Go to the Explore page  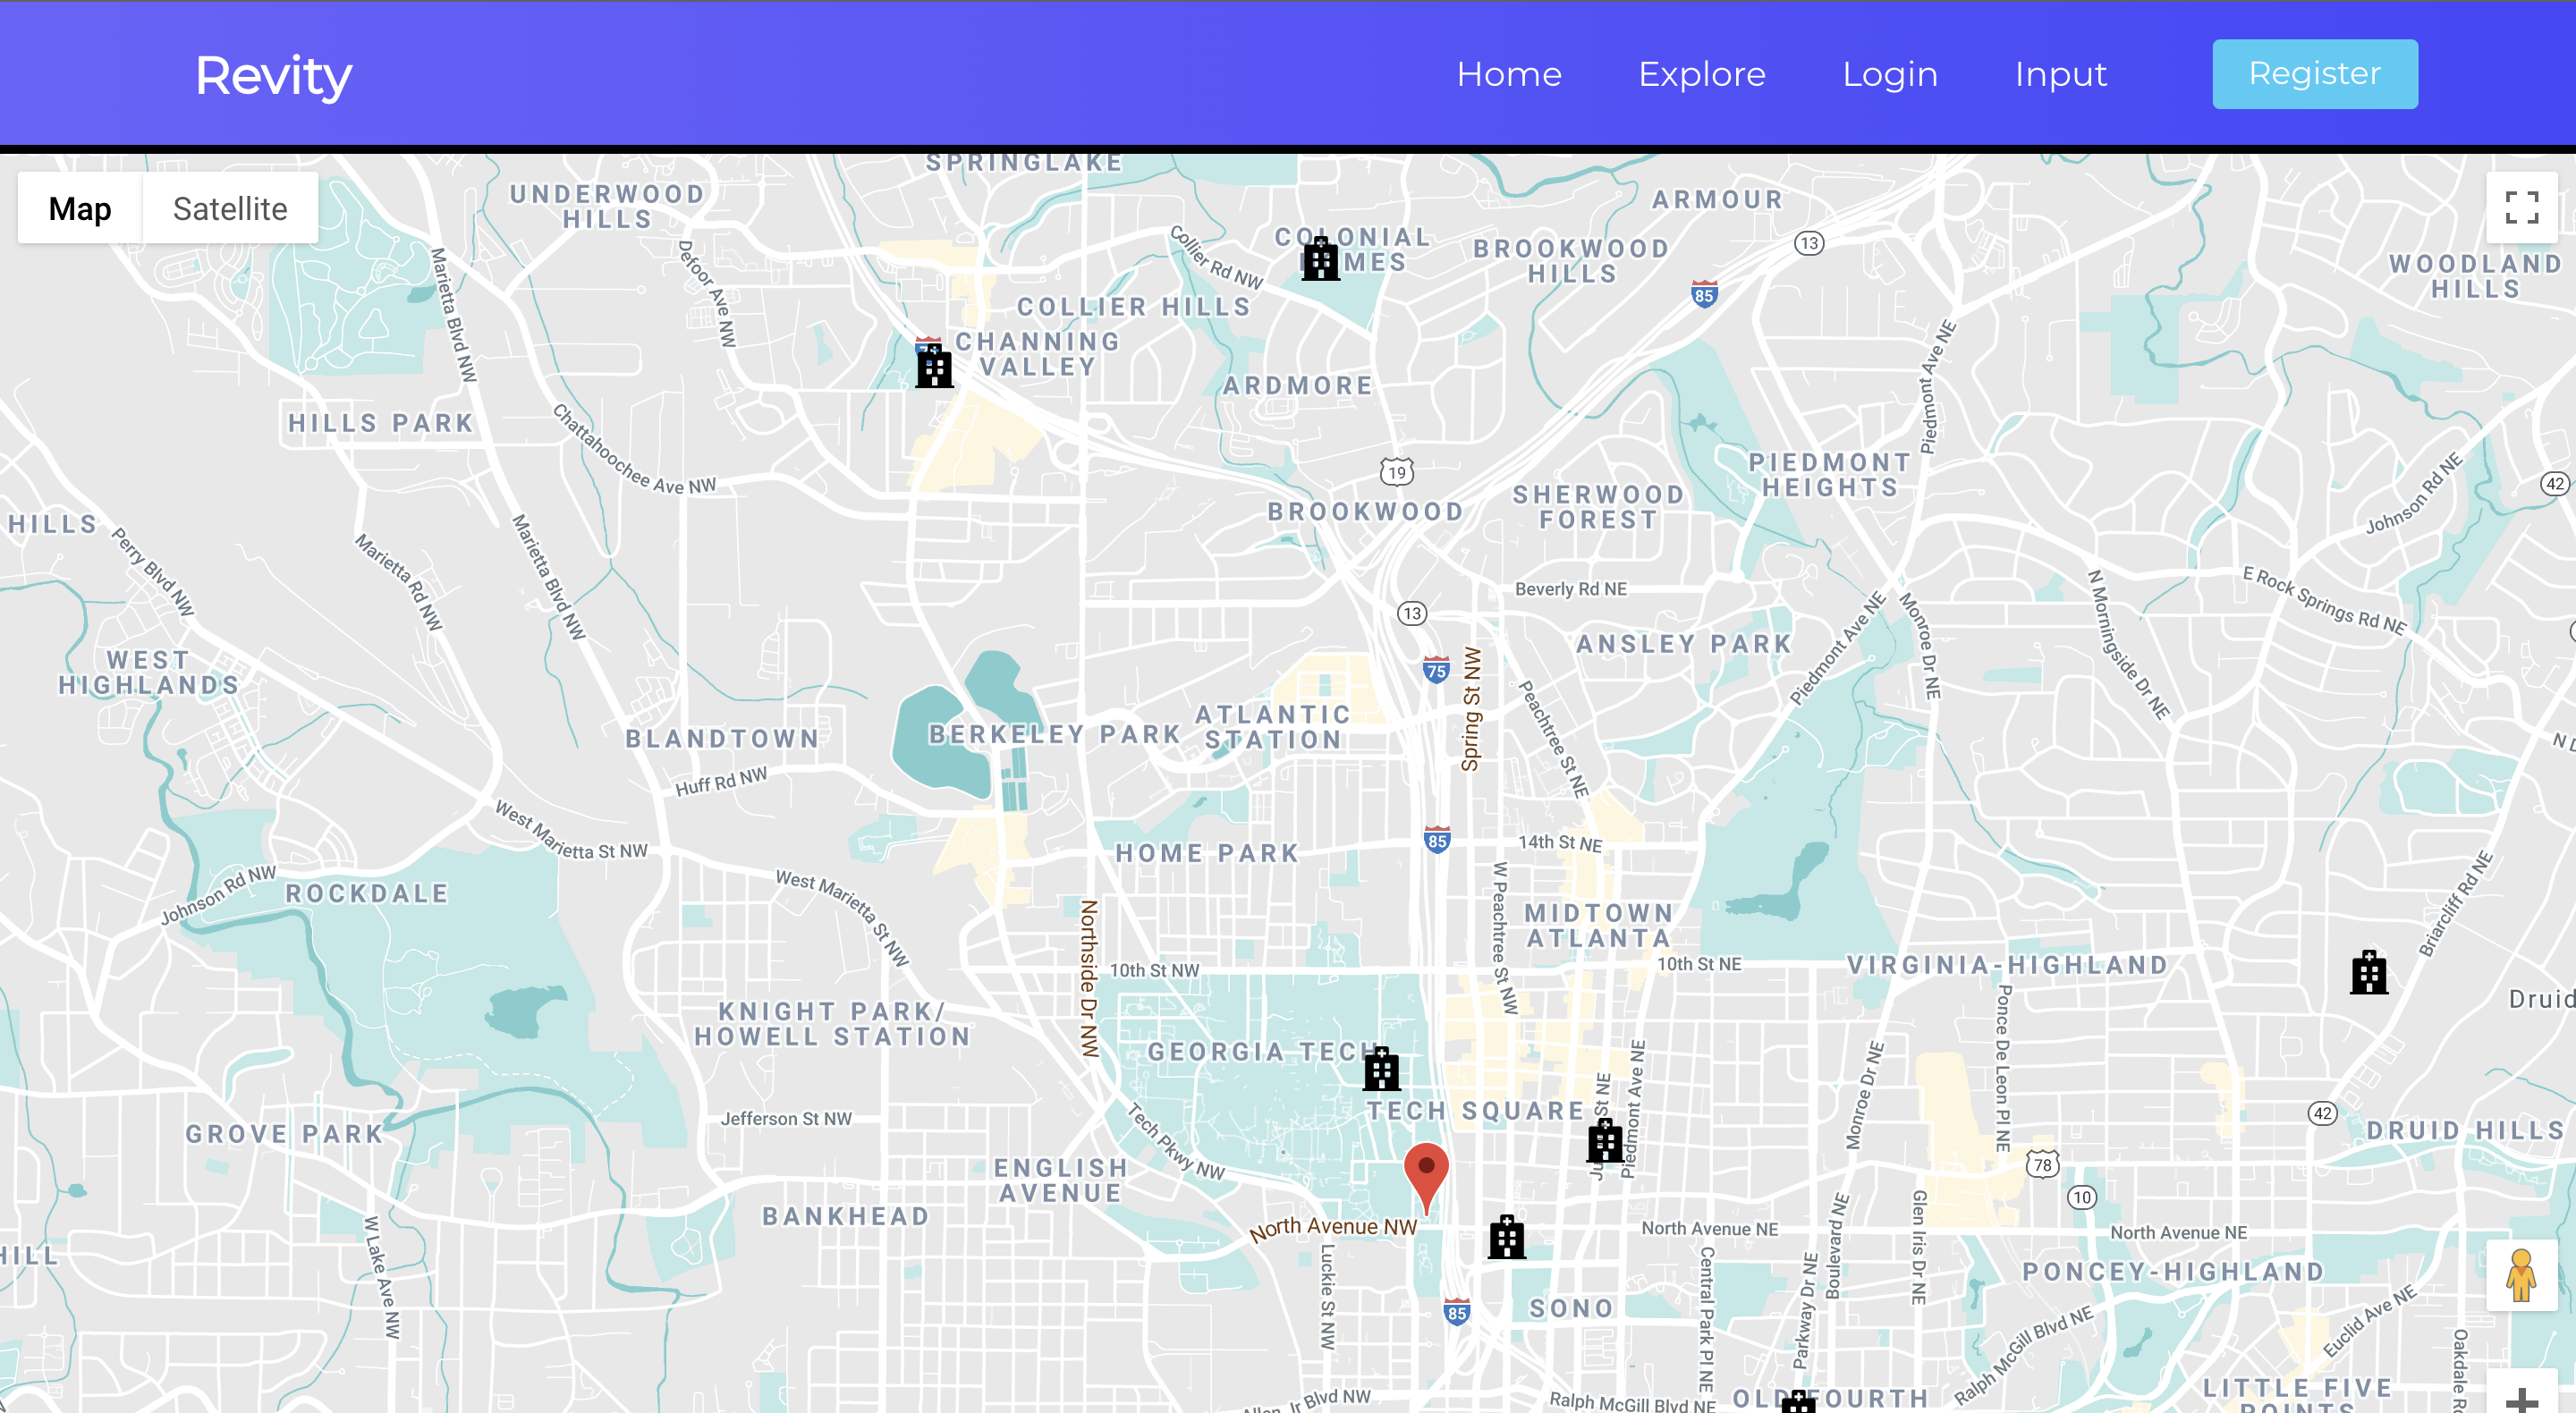tap(1701, 74)
